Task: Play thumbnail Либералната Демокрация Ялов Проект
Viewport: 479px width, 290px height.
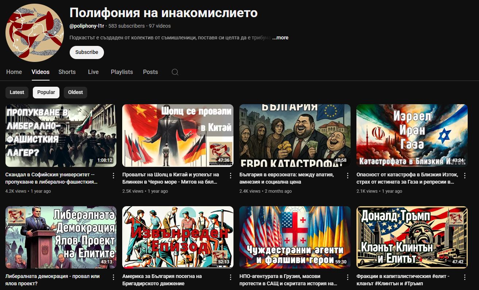Action: point(61,237)
